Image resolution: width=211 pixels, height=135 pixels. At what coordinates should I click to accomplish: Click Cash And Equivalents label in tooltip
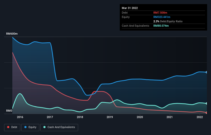click(x=135, y=26)
